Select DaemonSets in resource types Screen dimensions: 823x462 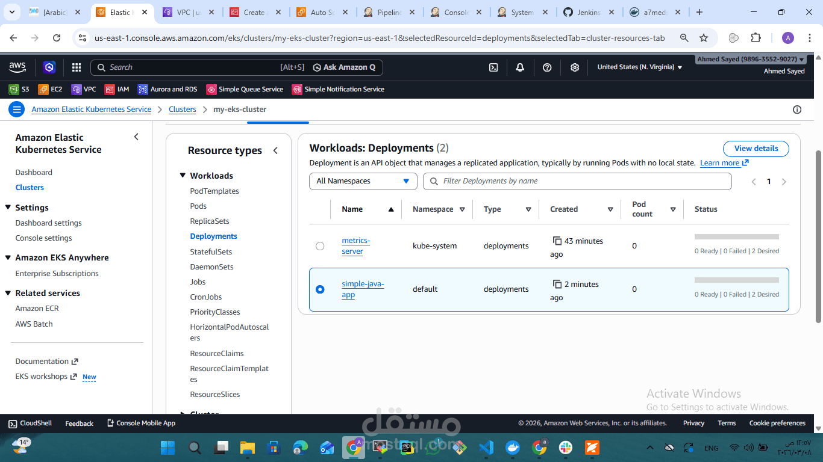coord(211,267)
